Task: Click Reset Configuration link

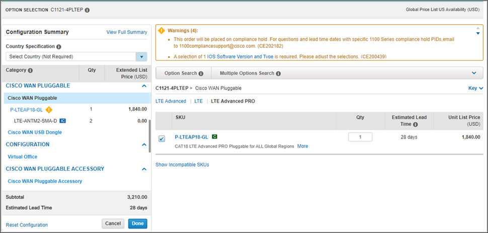Action: pyautogui.click(x=27, y=225)
